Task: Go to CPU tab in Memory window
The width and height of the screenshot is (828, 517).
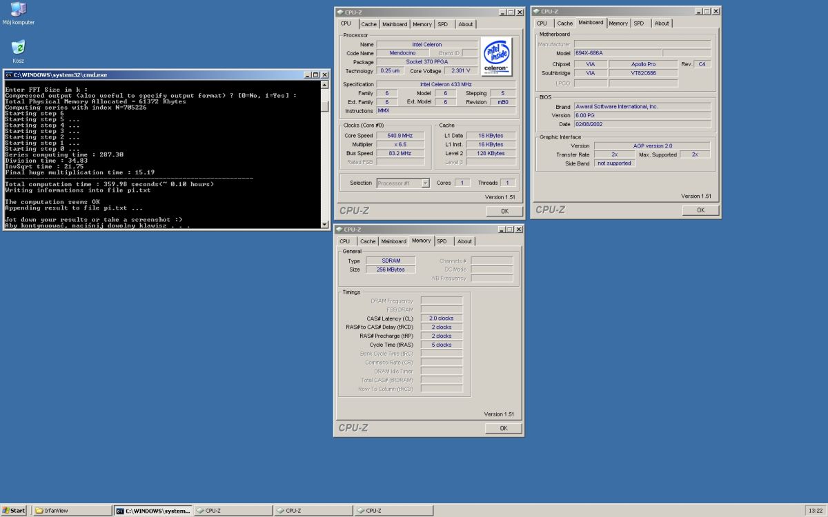Action: tap(344, 242)
